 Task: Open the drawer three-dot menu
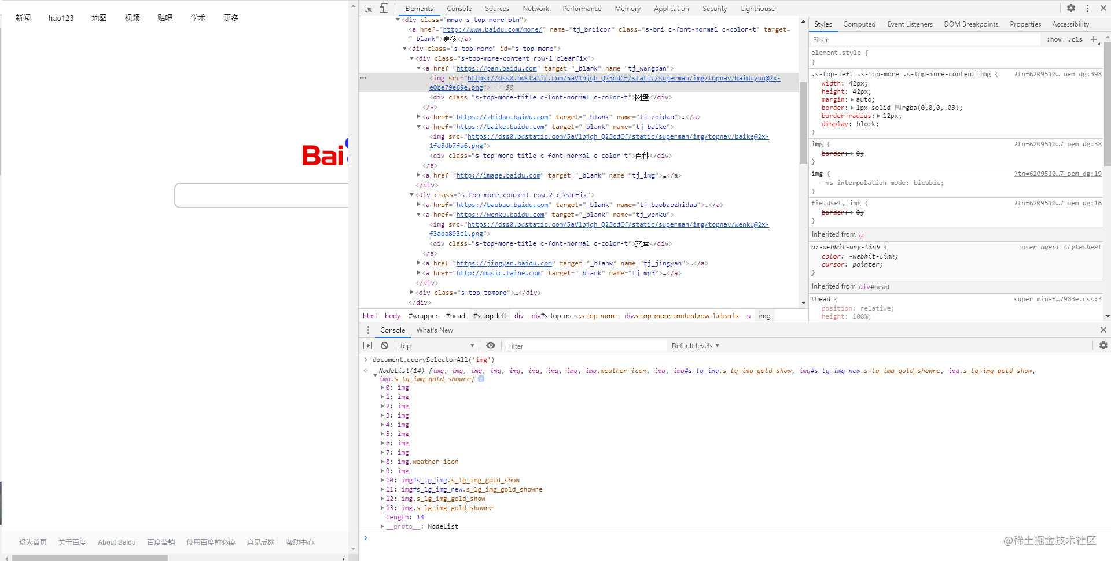[x=368, y=330]
